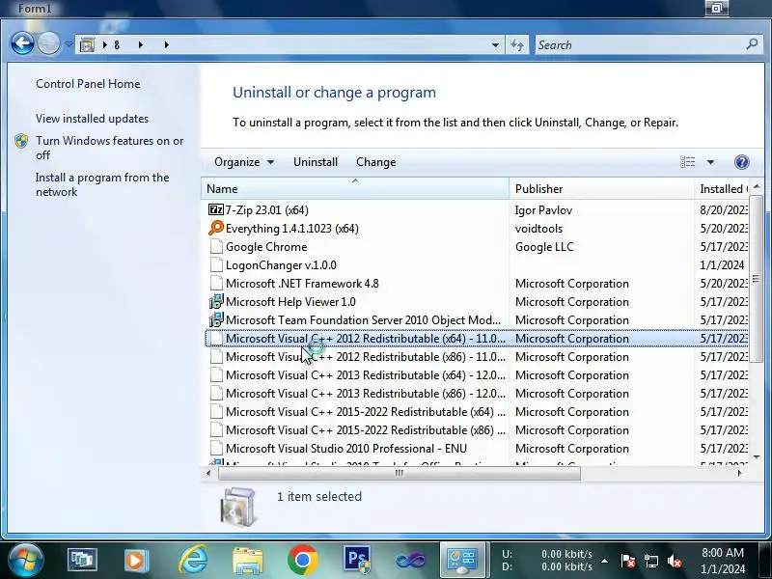Click the blue Help question mark icon
This screenshot has height=579, width=772.
741,162
